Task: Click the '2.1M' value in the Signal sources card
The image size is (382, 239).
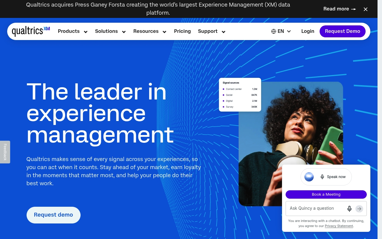Action: pos(255,101)
